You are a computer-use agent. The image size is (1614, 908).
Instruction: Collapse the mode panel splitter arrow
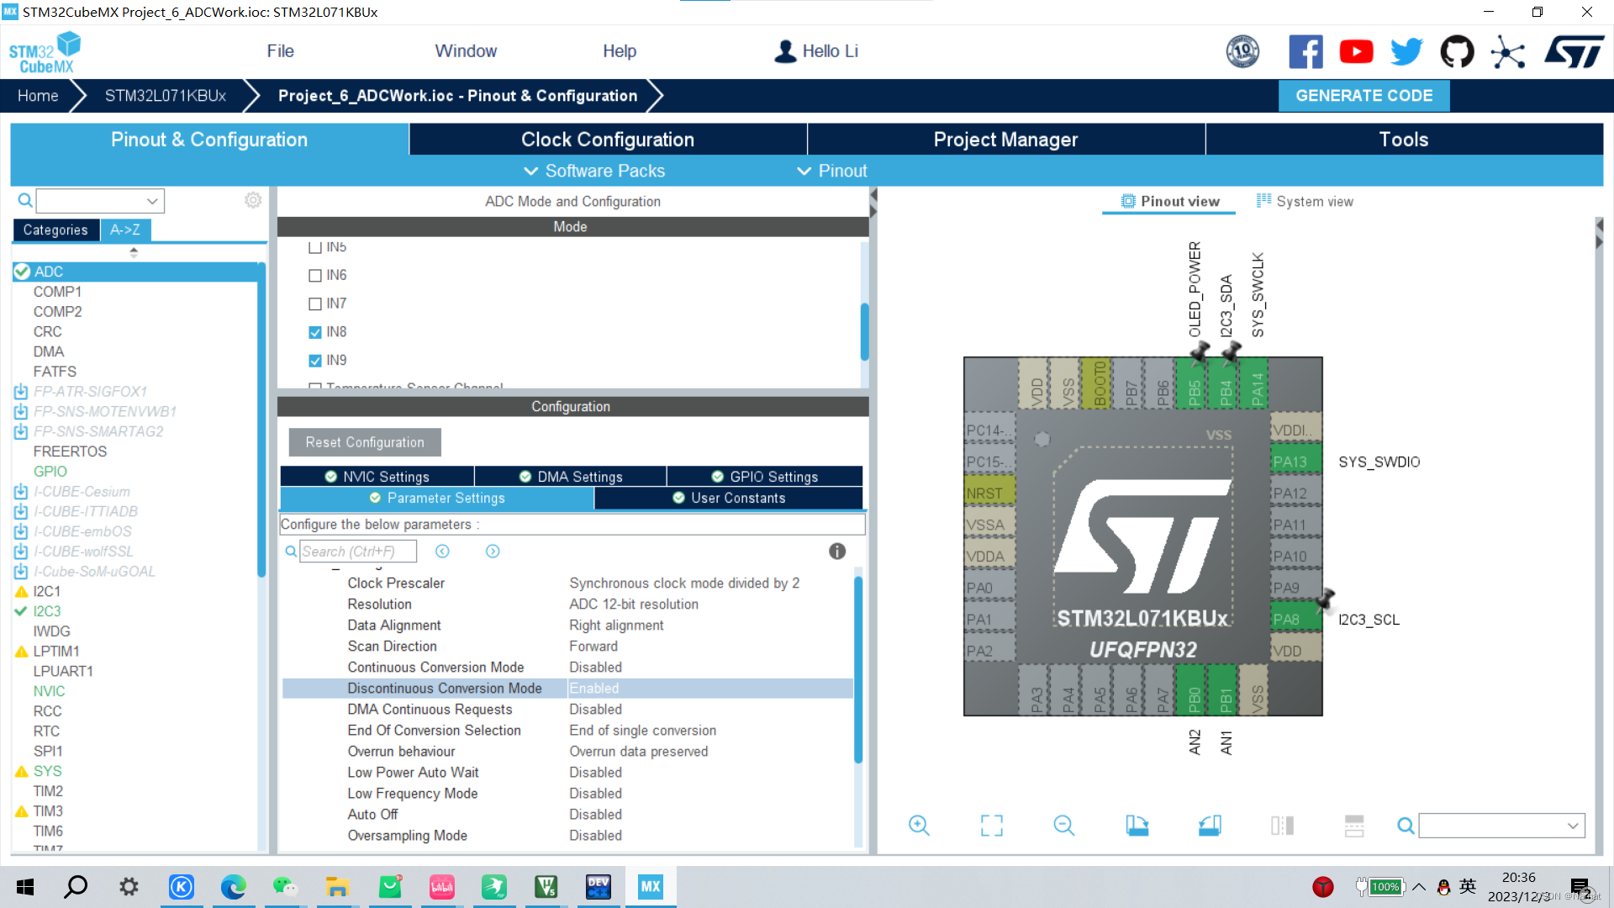pyautogui.click(x=873, y=203)
